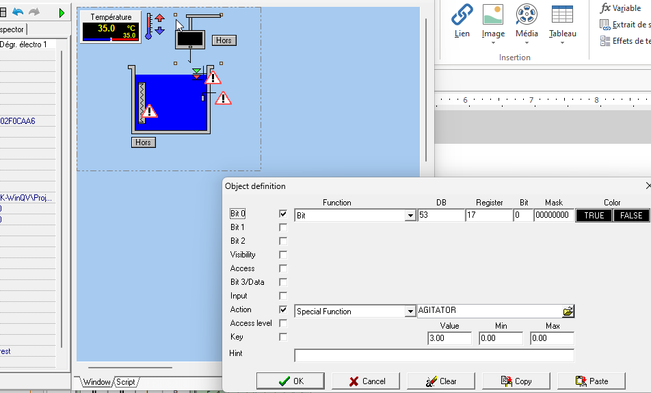This screenshot has width=651, height=393.
Task: Expand the Special Function dropdown
Action: tap(410, 312)
